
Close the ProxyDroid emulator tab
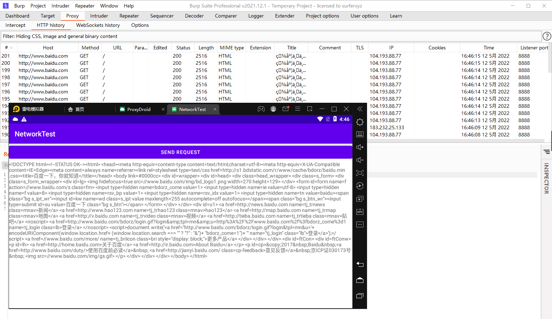(x=163, y=109)
